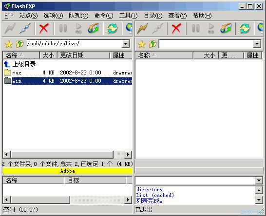Expand the right pane path dropdown

(257, 44)
